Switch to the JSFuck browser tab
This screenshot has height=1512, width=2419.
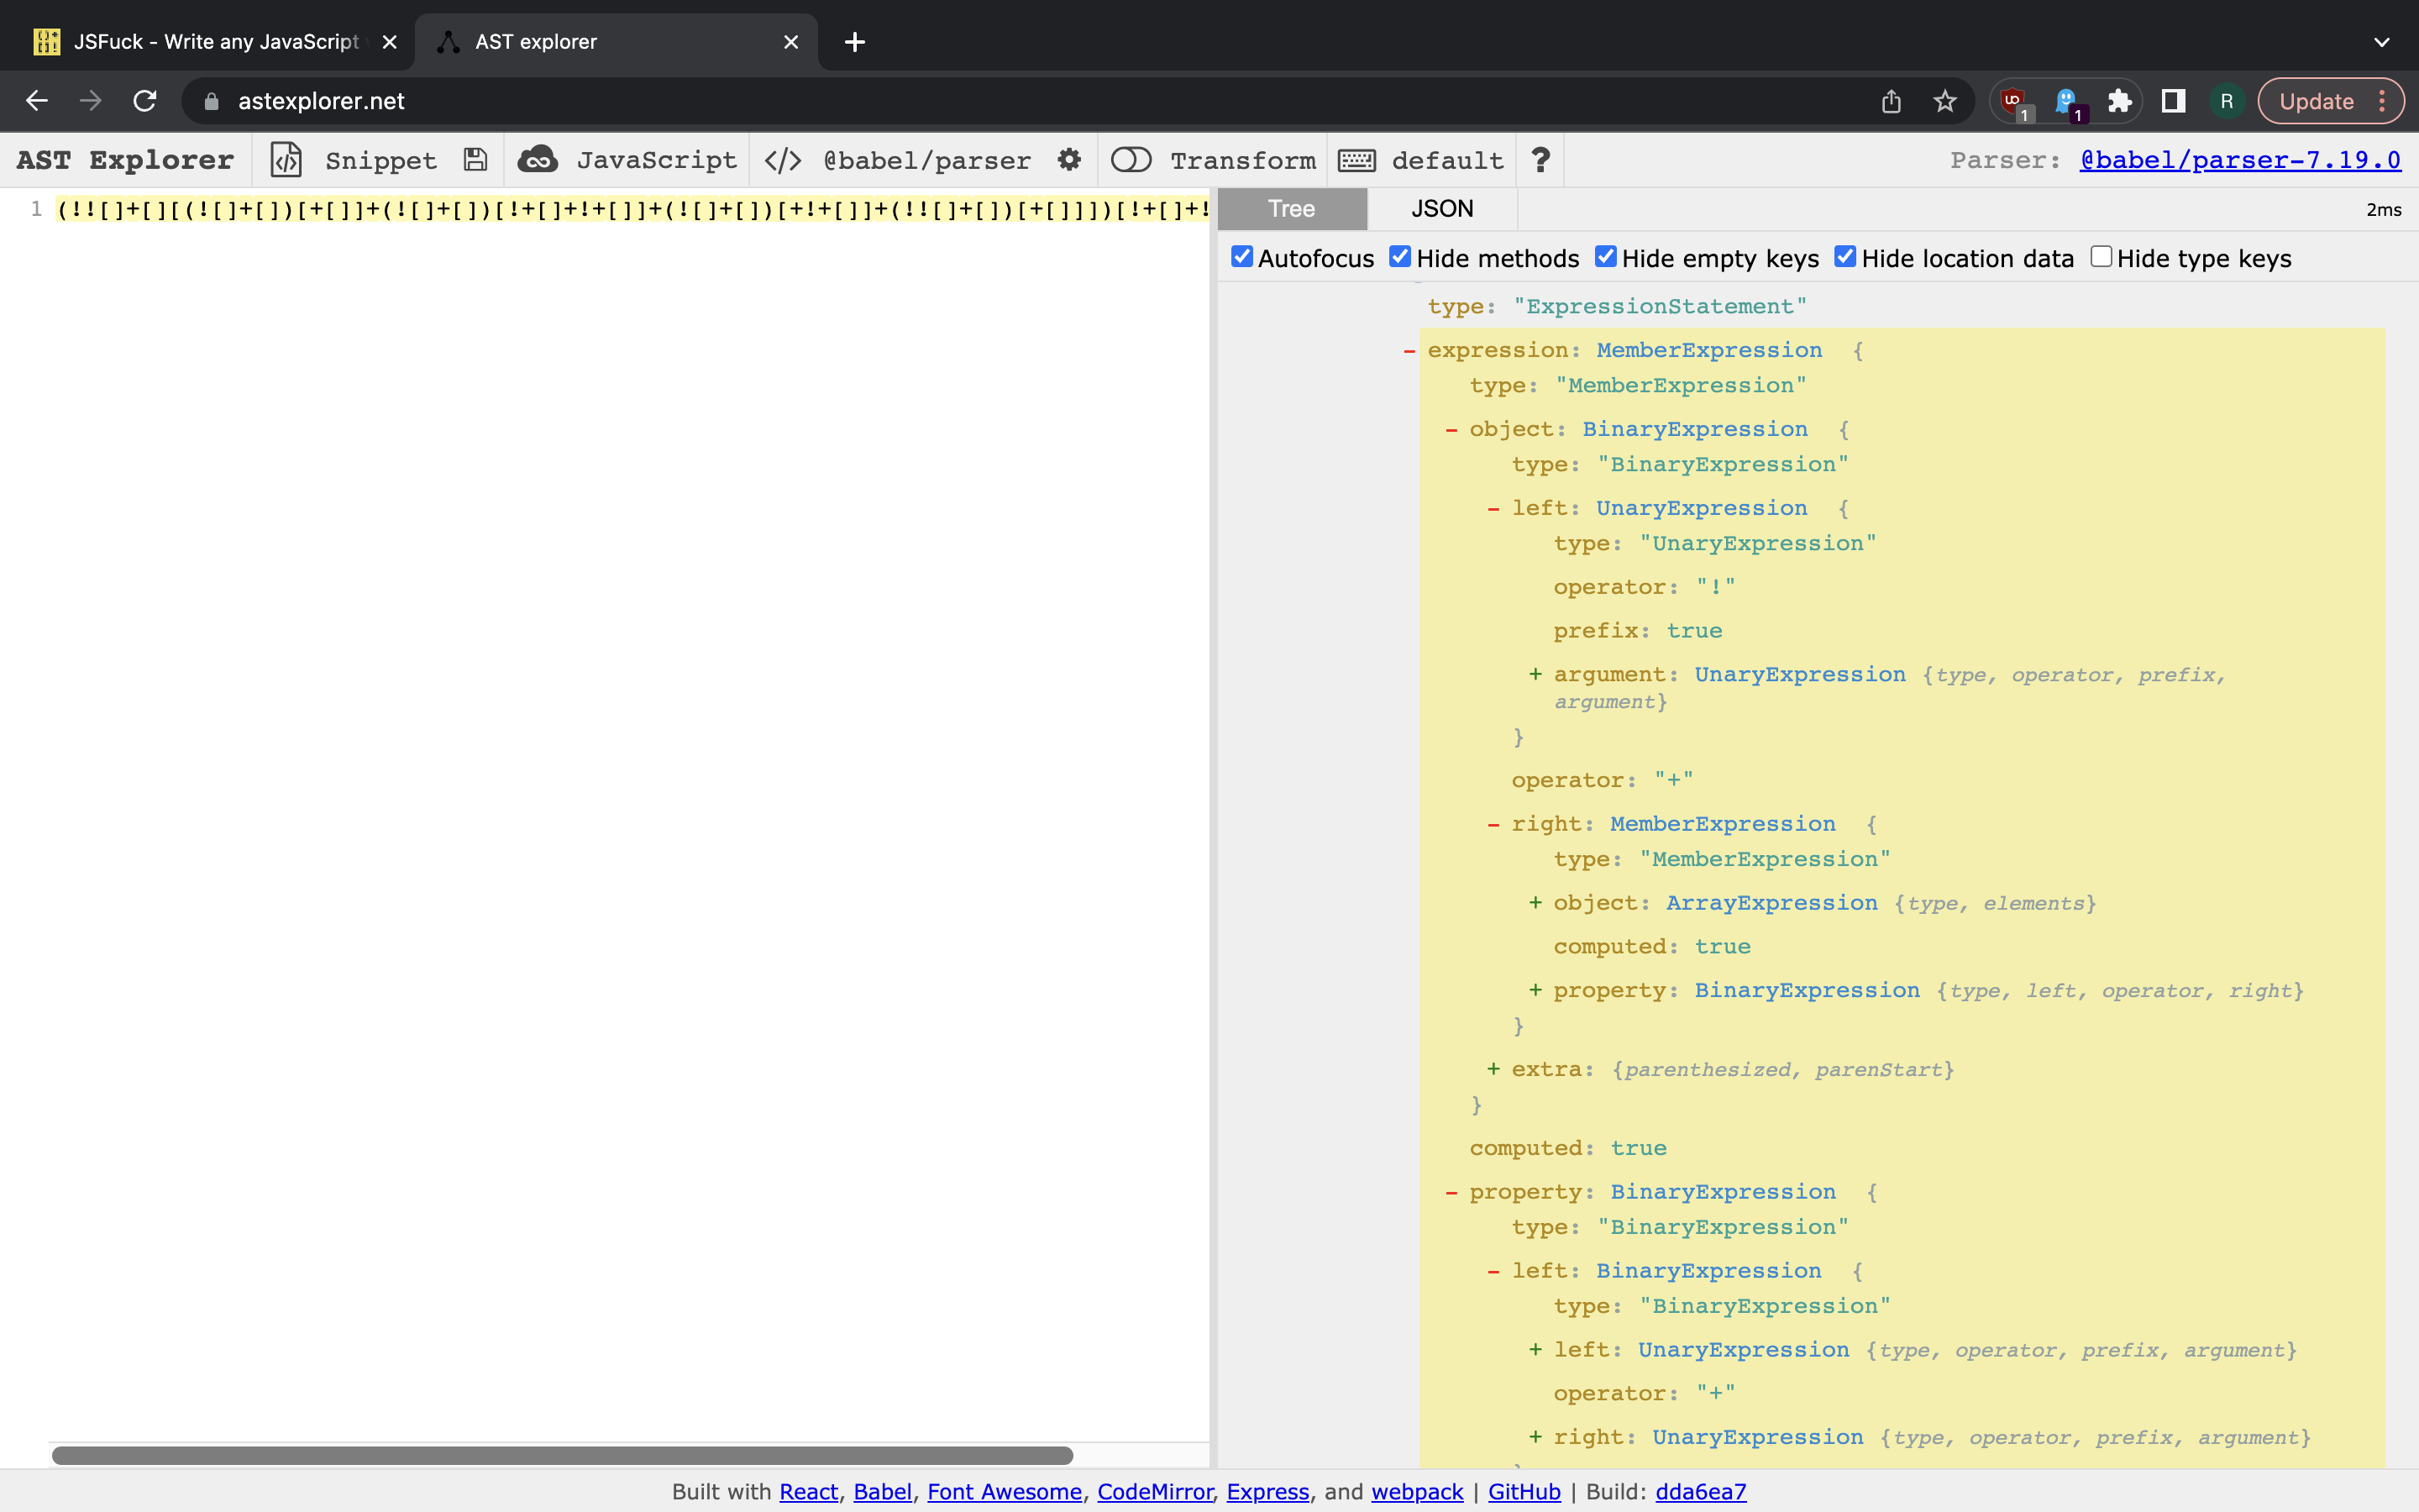pos(215,42)
